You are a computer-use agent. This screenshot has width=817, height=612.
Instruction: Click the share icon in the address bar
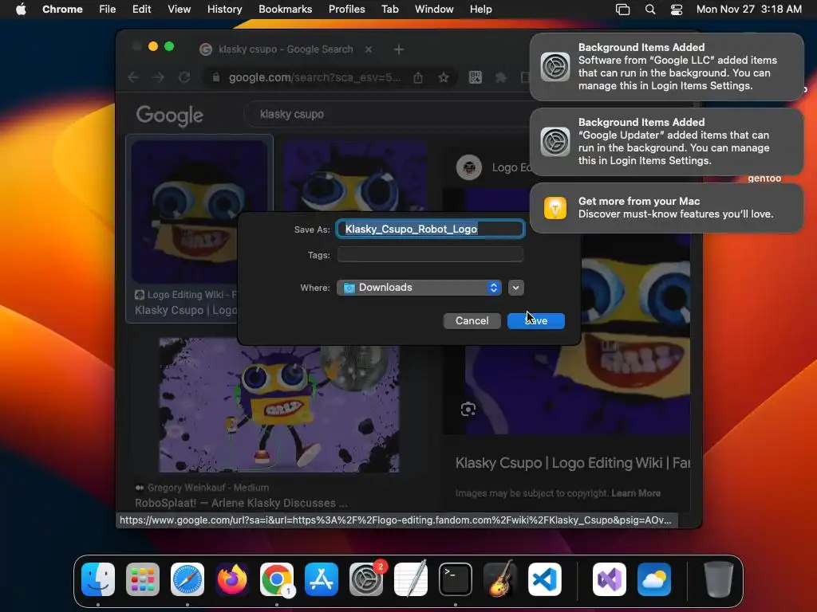(x=418, y=77)
